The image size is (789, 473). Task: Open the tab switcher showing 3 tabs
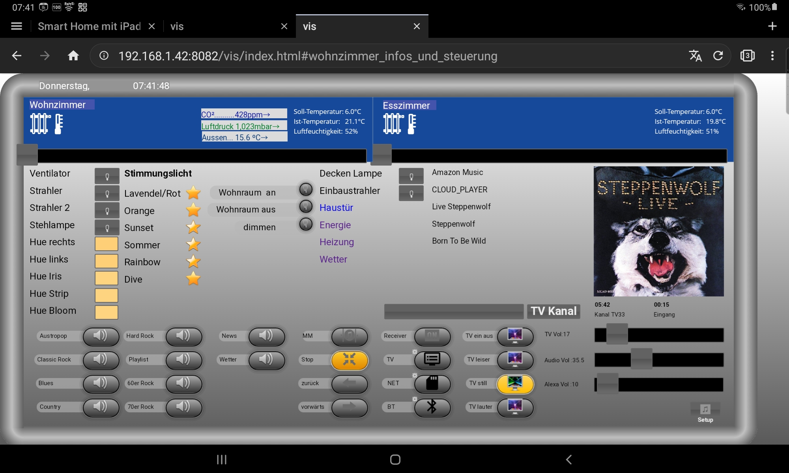(x=747, y=56)
